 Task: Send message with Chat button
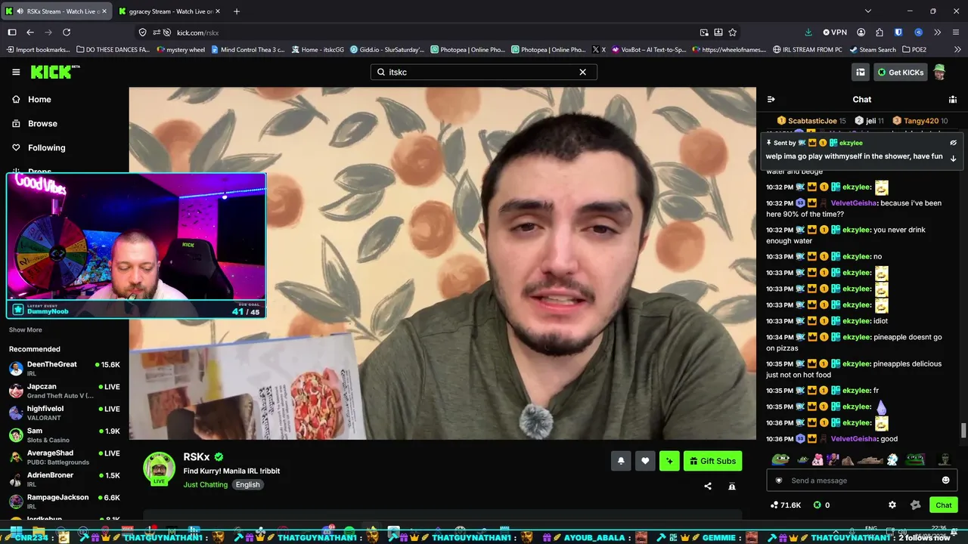[943, 505]
